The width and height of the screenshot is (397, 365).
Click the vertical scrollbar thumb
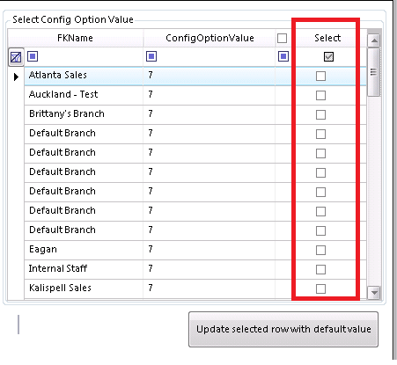click(374, 72)
